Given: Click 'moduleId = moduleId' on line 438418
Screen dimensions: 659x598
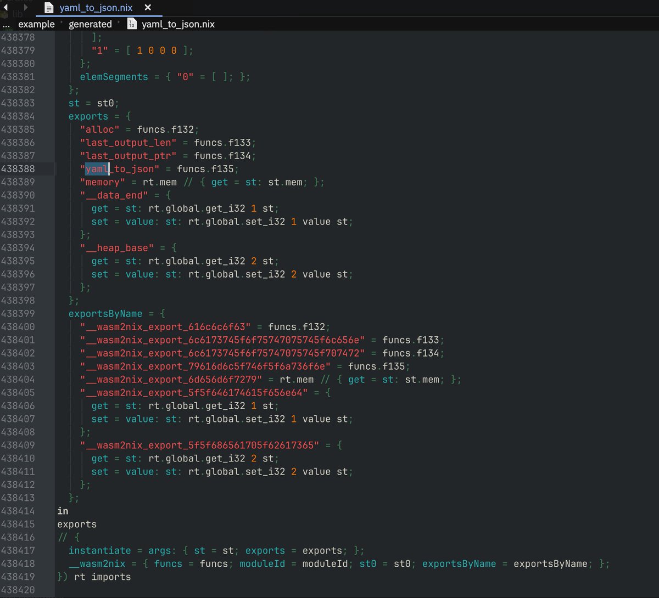Looking at the screenshot, I should point(294,564).
